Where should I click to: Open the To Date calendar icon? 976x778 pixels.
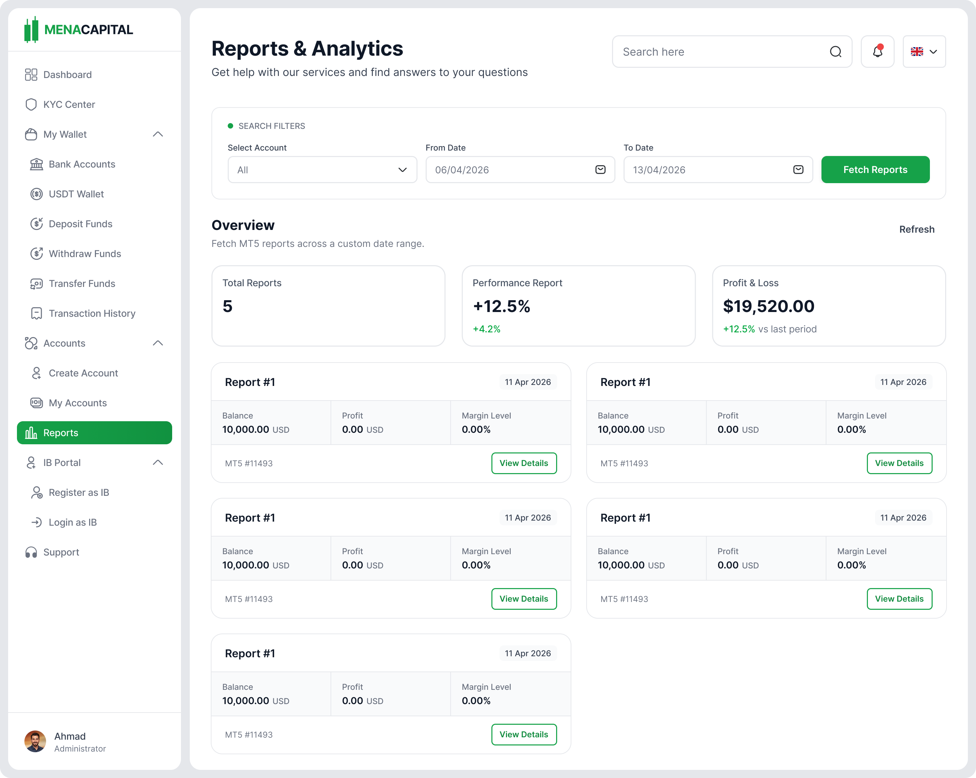[x=798, y=170]
